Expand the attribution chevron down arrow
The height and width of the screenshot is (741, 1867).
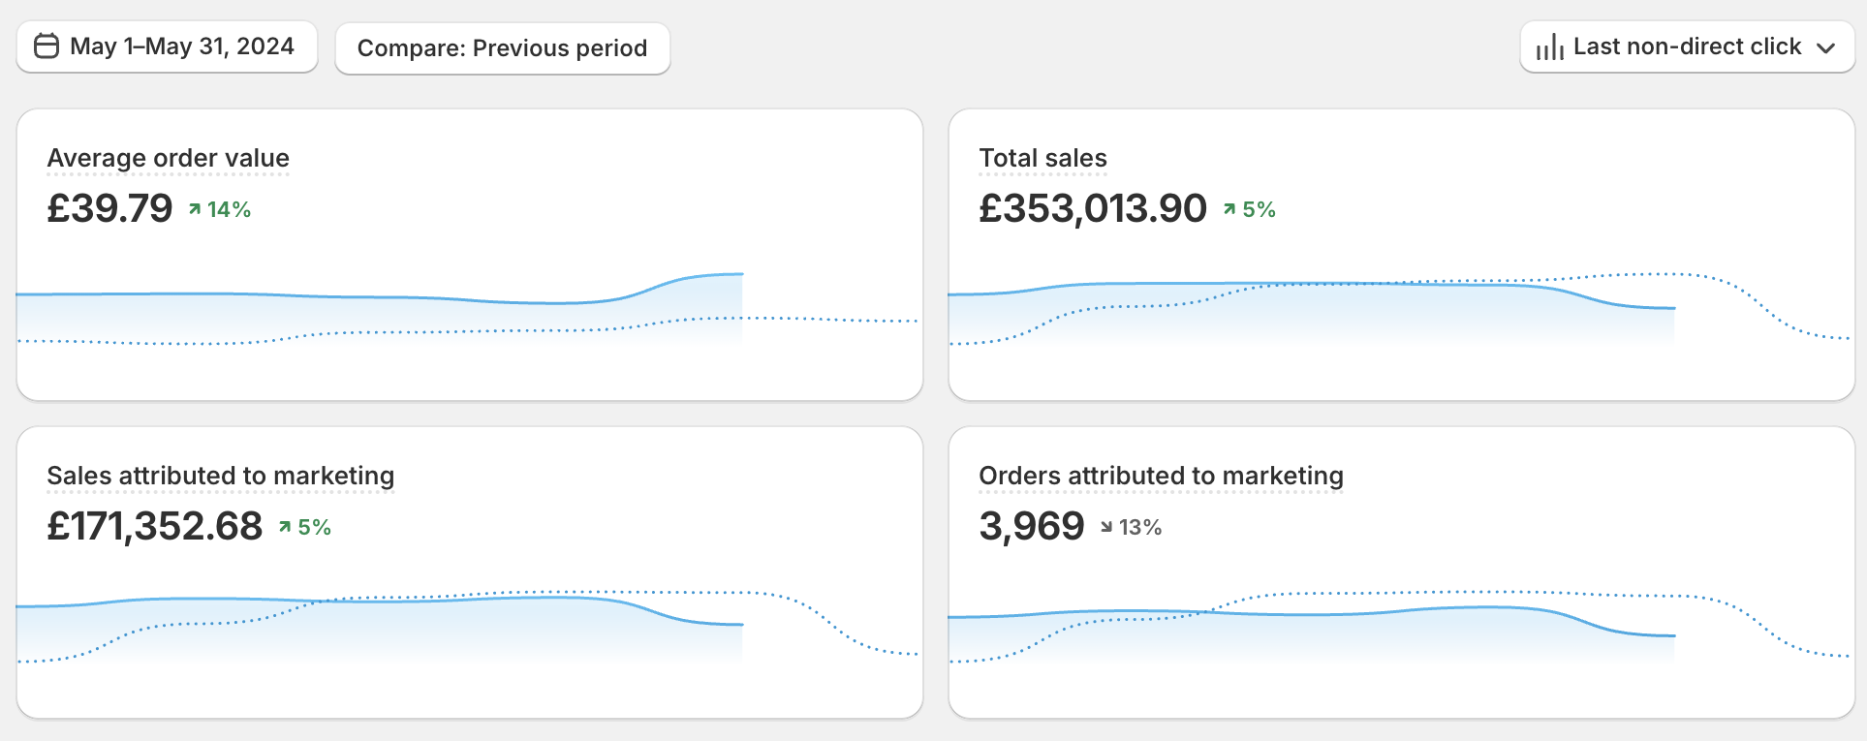pyautogui.click(x=1826, y=48)
